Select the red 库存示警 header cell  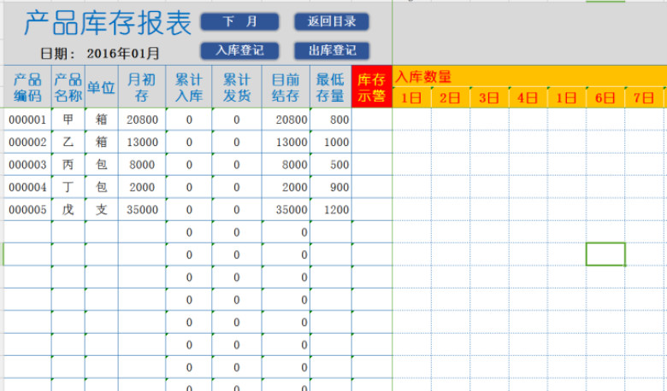[x=372, y=87]
